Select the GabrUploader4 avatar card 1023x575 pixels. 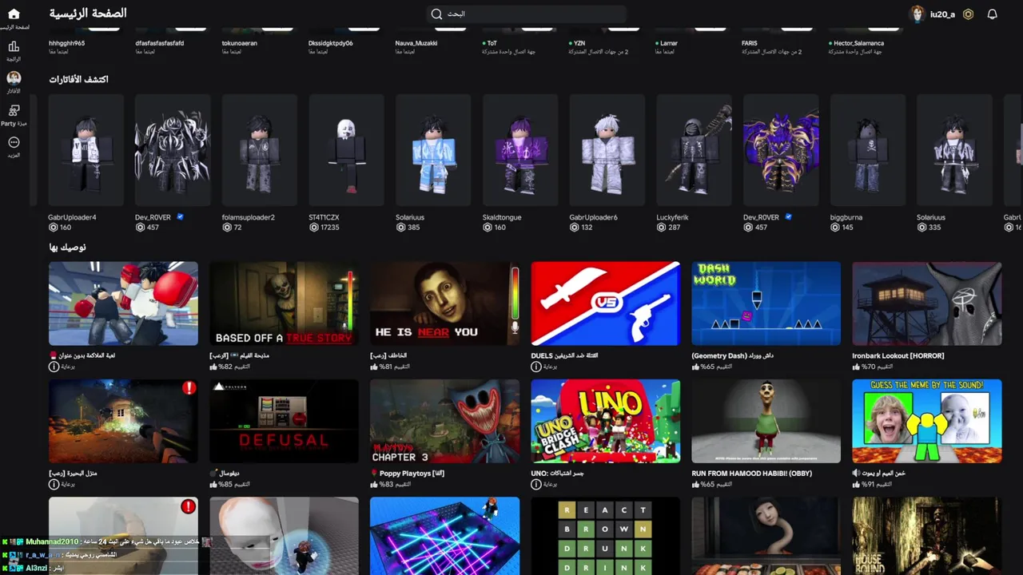tap(86, 151)
